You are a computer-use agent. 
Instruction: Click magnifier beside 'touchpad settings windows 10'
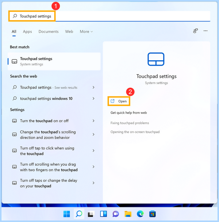pos(15,98)
